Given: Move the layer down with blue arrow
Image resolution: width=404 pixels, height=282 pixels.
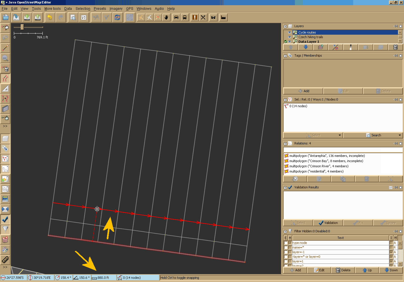Looking at the screenshot, I should pyautogui.click(x=306, y=47).
